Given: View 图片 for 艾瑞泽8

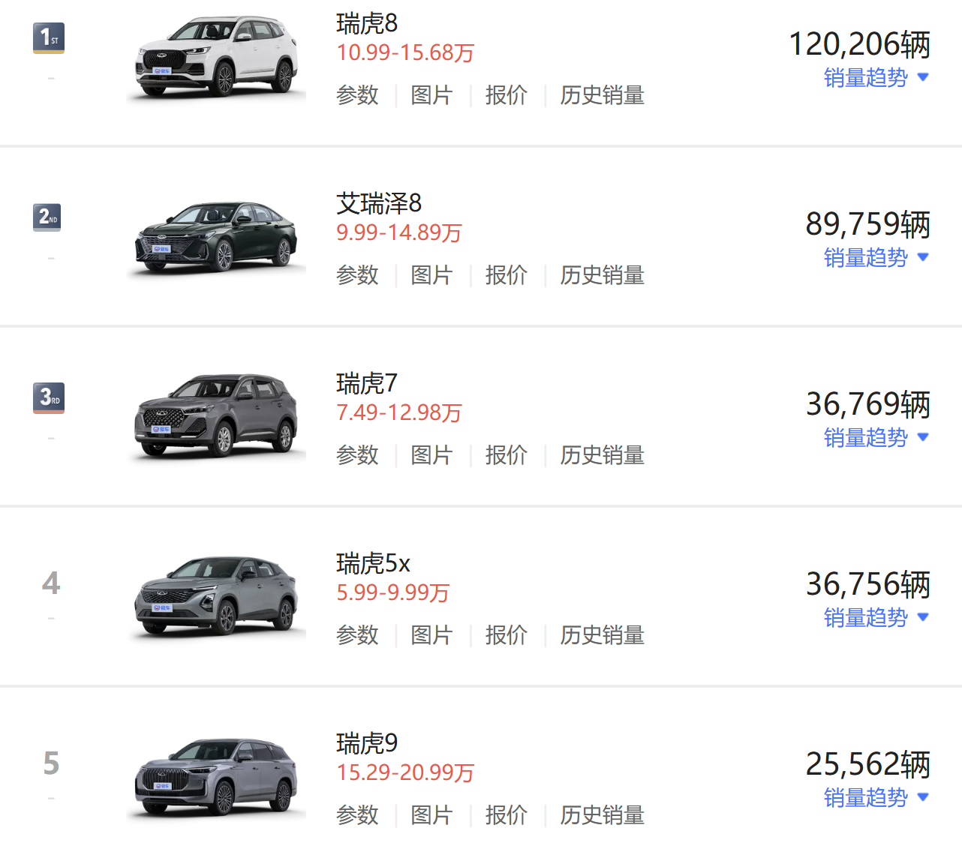Looking at the screenshot, I should (431, 275).
